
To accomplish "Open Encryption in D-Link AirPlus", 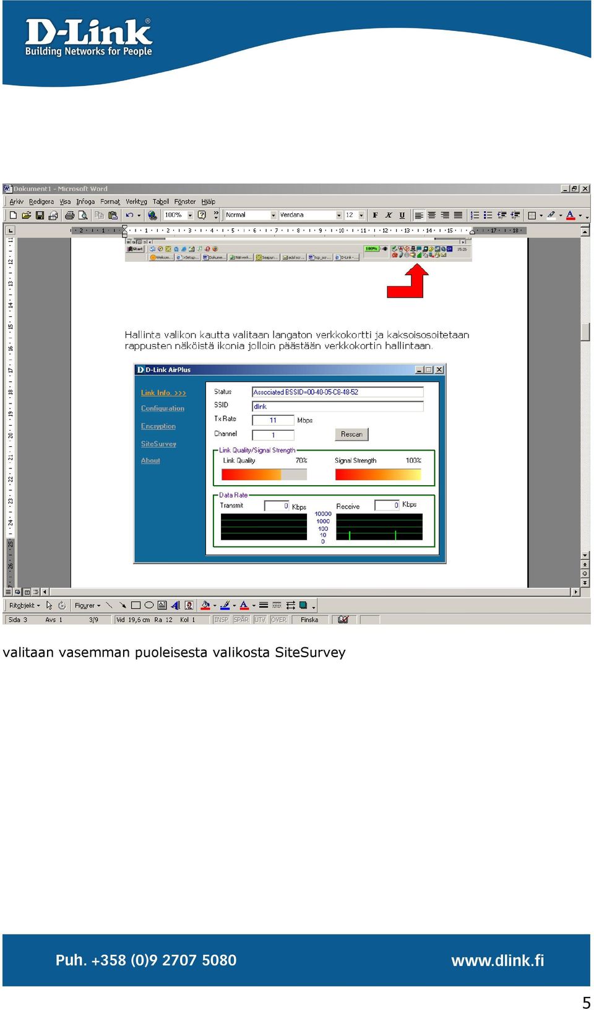I will coord(158,426).
